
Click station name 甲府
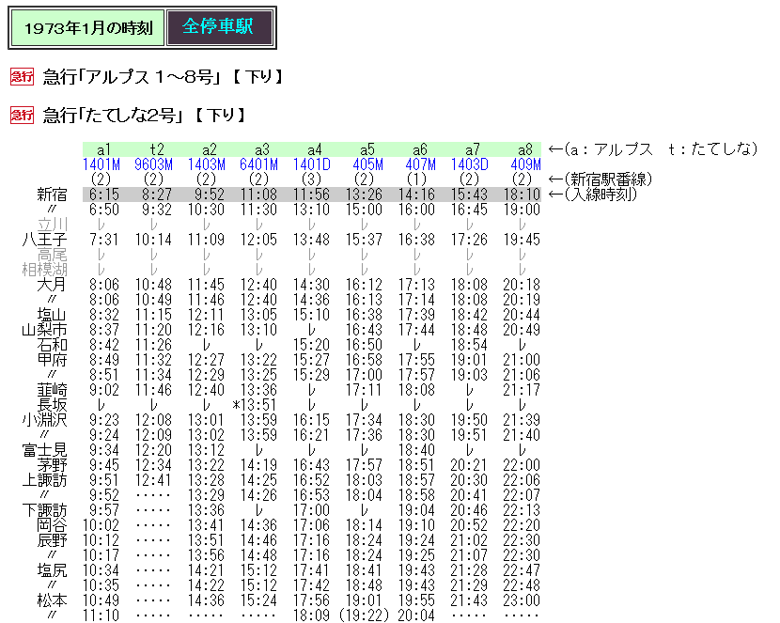point(52,360)
